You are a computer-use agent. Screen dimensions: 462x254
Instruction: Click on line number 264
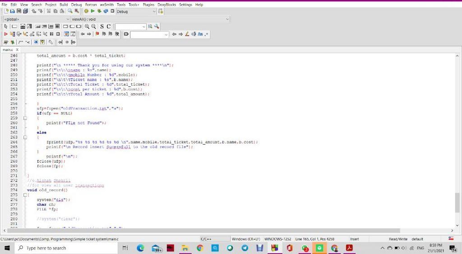[14, 142]
